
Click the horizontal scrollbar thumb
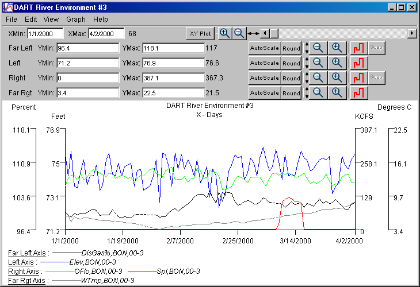[274, 33]
